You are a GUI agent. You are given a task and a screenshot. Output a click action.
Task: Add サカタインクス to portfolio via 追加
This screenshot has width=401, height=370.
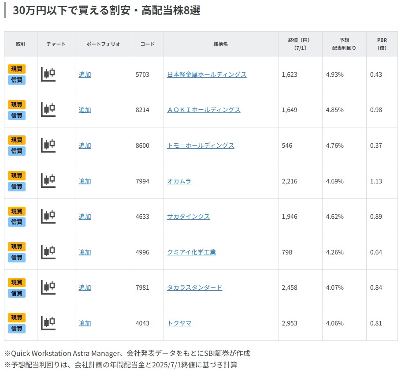click(x=85, y=217)
